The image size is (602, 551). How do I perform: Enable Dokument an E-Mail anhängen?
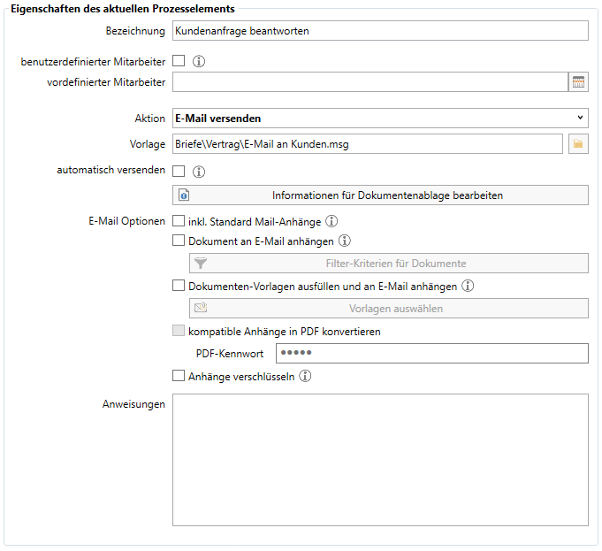point(179,241)
